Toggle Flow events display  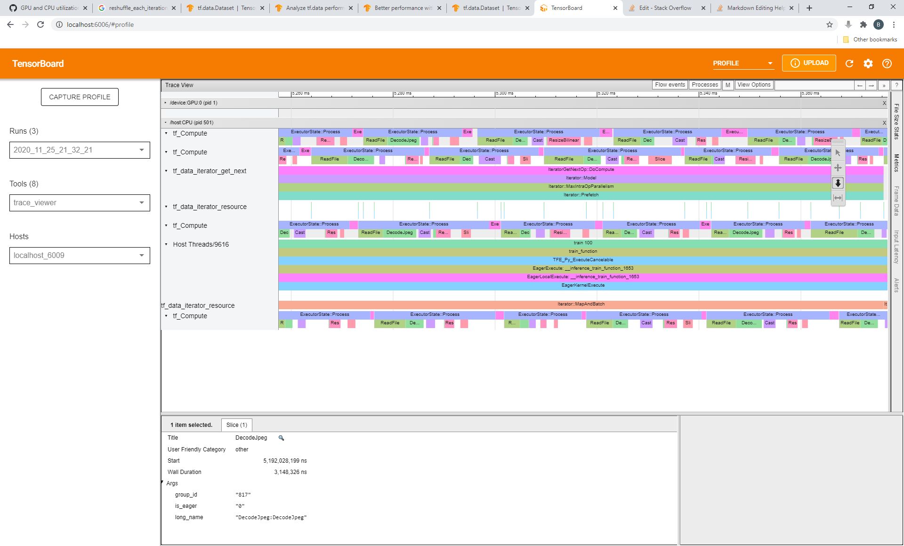tap(670, 85)
